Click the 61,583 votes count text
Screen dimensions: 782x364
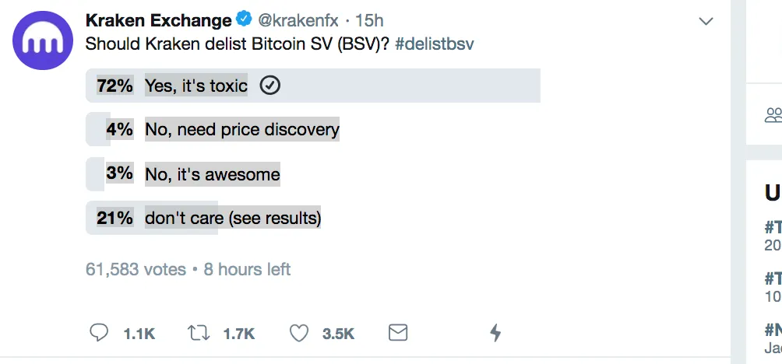tap(136, 269)
